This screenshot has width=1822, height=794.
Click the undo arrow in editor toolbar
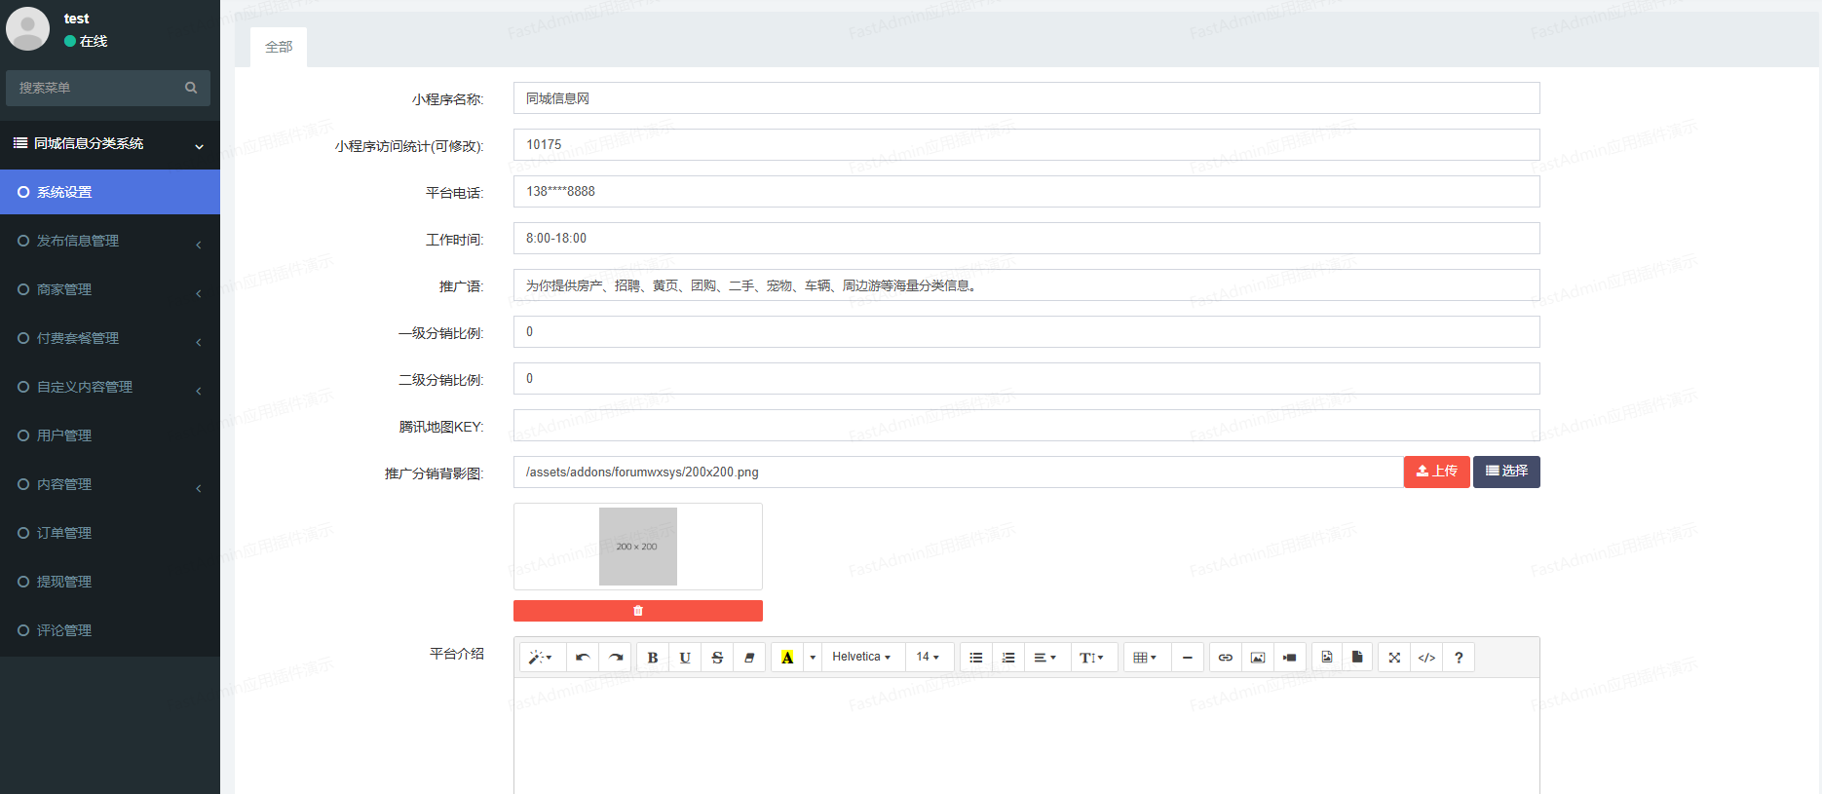point(583,658)
